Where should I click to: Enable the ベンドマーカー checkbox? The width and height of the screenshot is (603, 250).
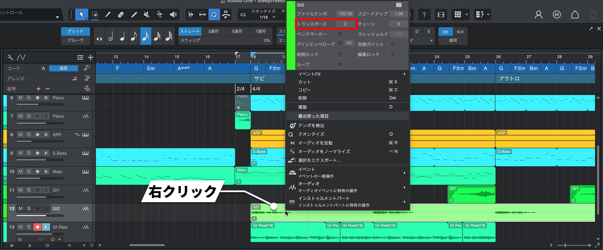click(x=339, y=34)
